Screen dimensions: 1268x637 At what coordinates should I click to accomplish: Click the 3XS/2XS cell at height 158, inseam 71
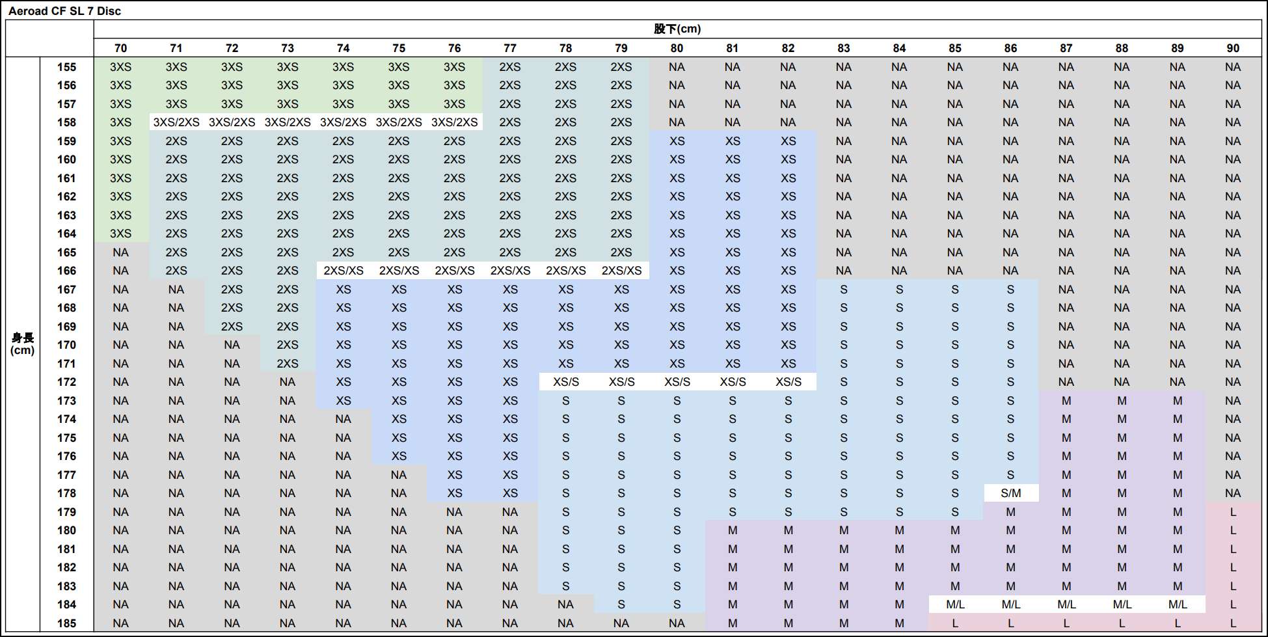click(x=176, y=122)
